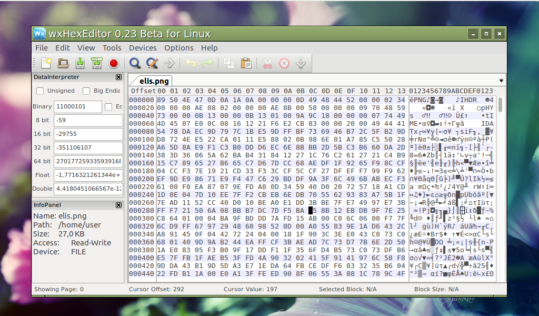Click the Delete block icon
This screenshot has height=316, width=539.
point(284,63)
